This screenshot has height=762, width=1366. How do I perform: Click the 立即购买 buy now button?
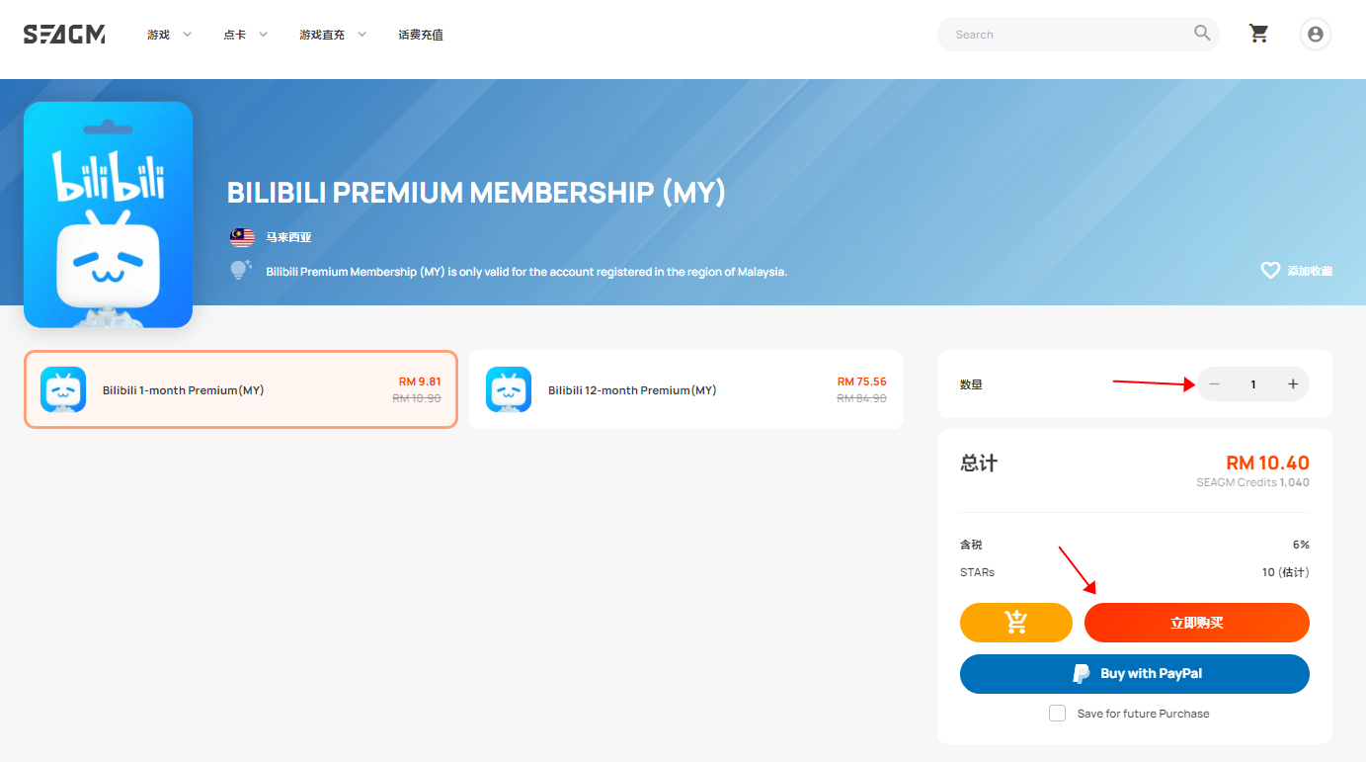1197,623
